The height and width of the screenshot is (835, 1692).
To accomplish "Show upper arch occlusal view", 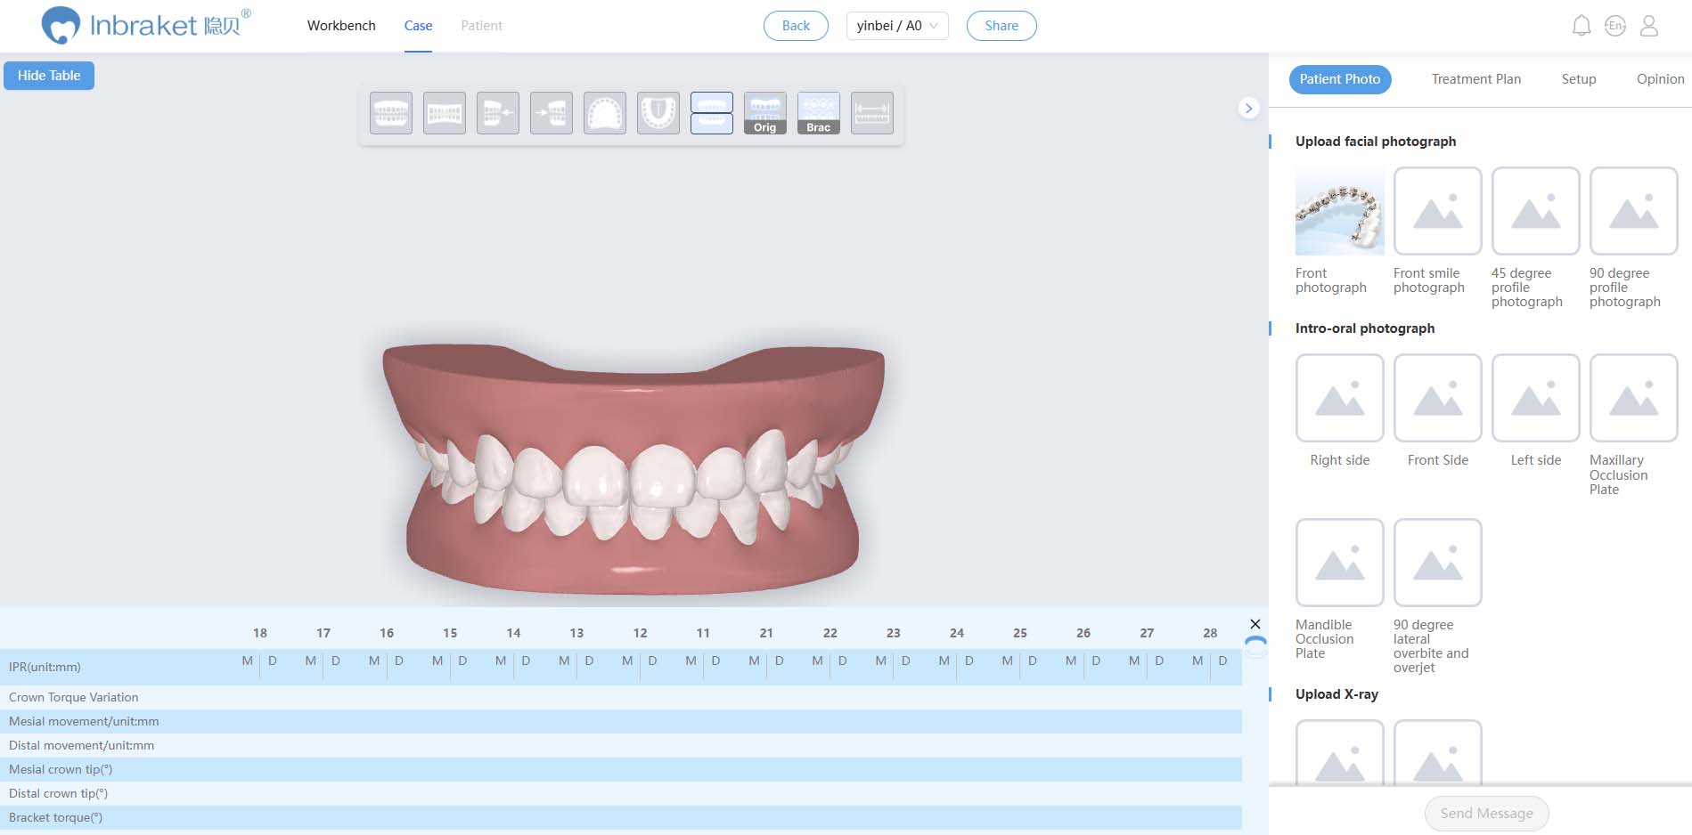I will tap(605, 113).
